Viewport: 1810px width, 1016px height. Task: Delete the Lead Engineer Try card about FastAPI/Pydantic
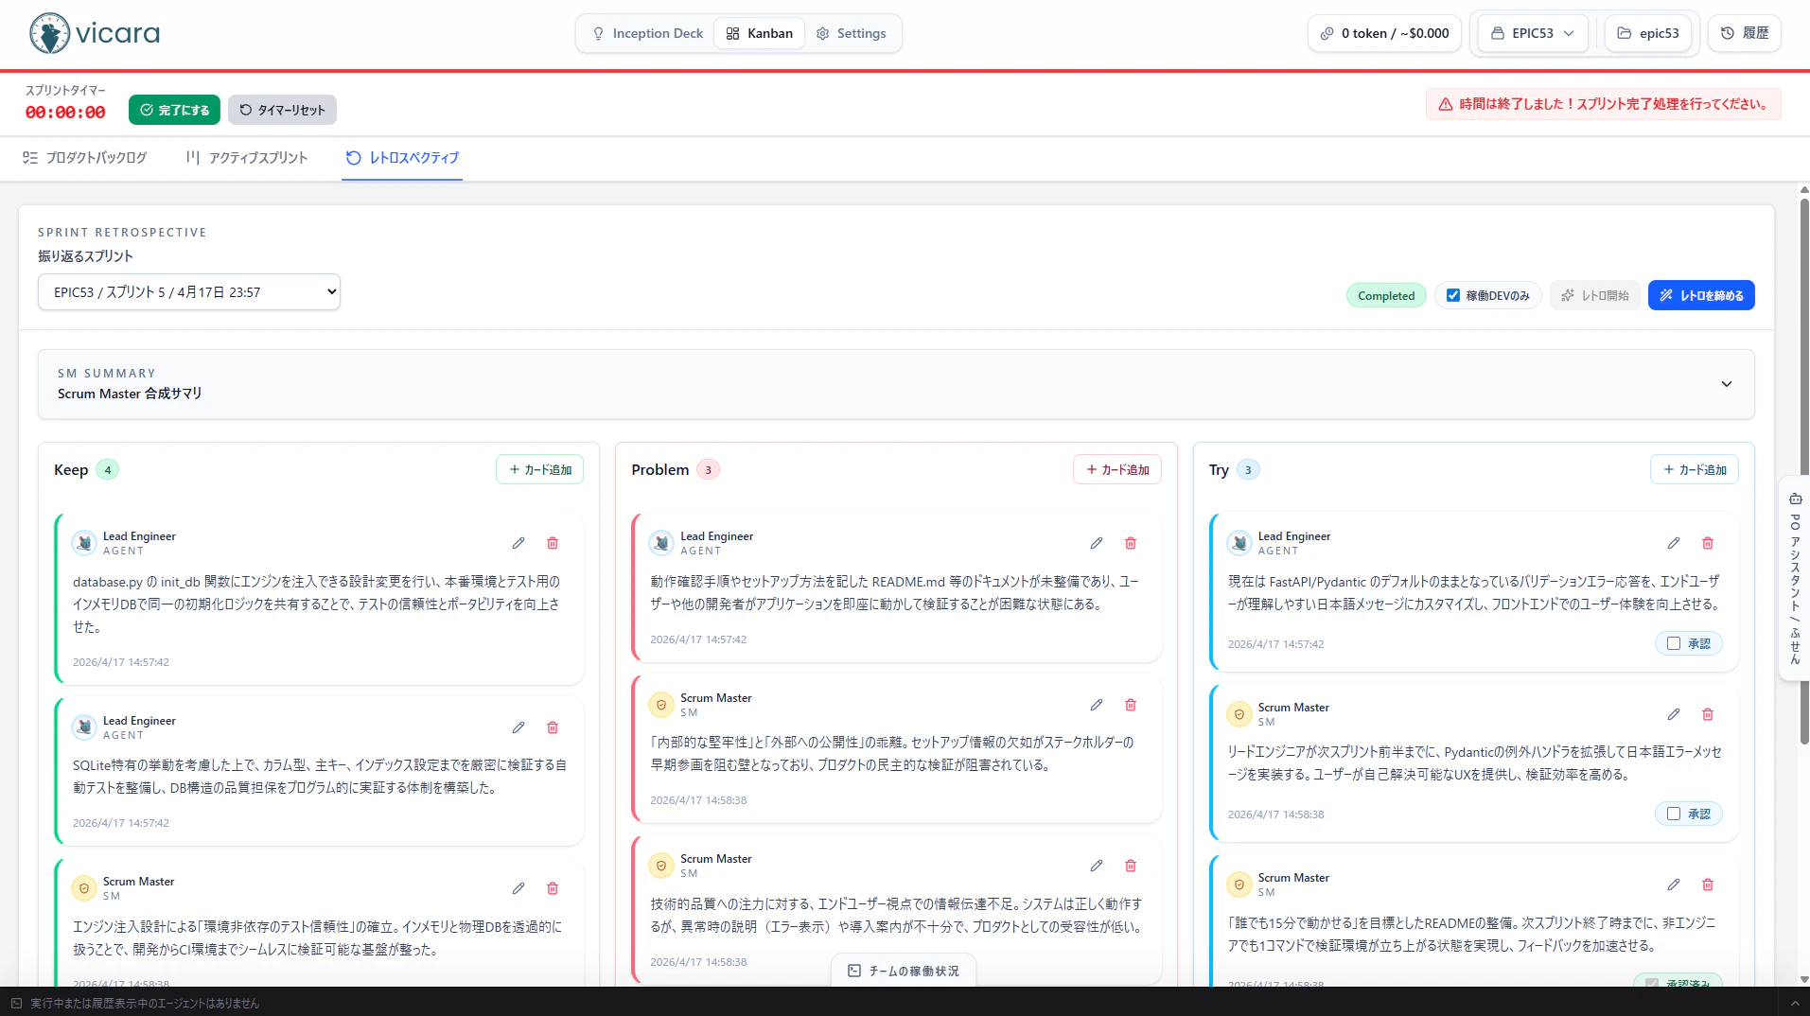coord(1708,543)
